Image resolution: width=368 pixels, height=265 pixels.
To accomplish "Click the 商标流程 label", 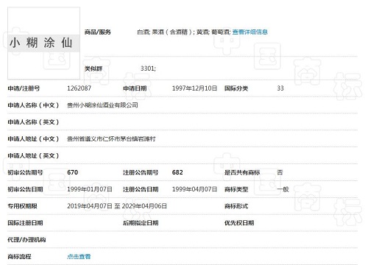I will [x=19, y=257].
